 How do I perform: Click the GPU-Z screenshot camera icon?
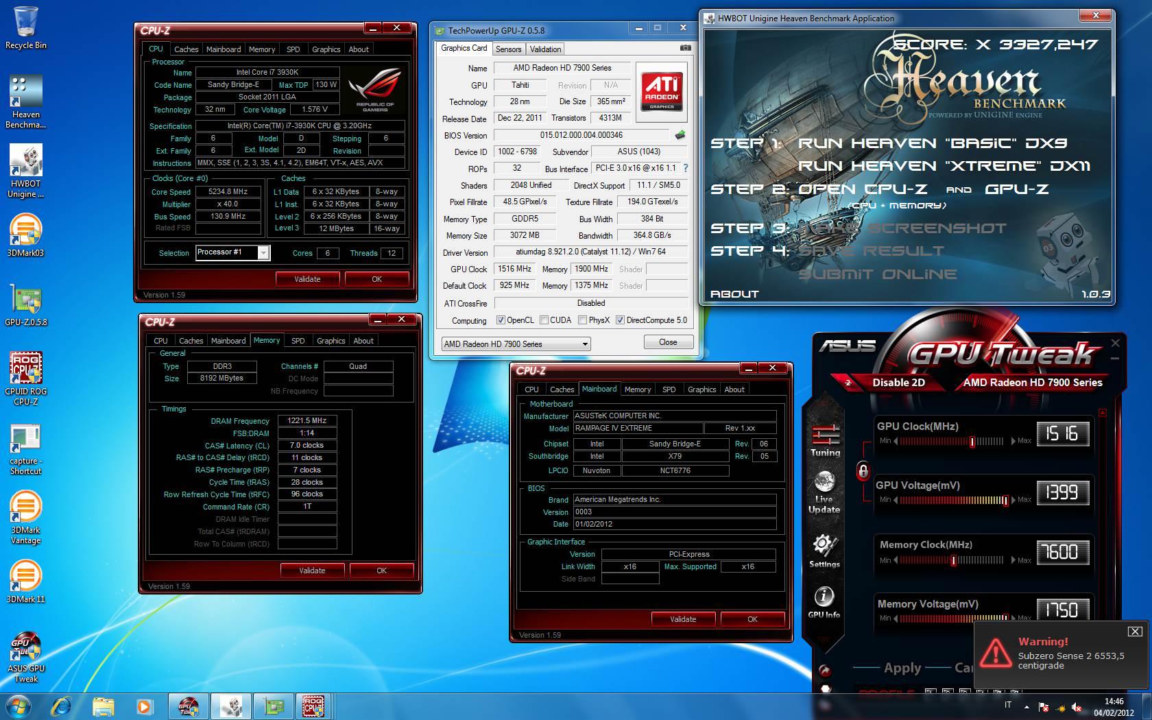[x=686, y=48]
